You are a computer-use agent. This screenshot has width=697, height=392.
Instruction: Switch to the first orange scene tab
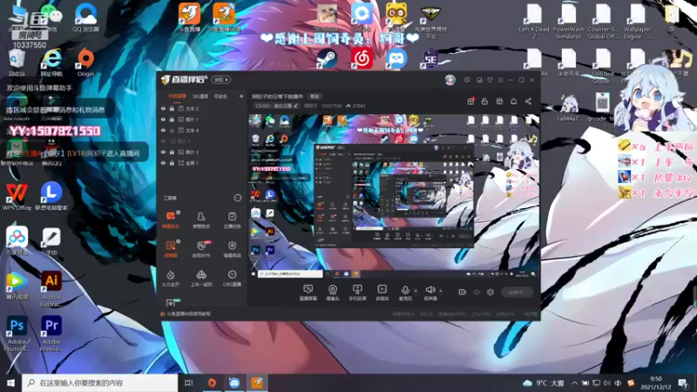point(177,96)
